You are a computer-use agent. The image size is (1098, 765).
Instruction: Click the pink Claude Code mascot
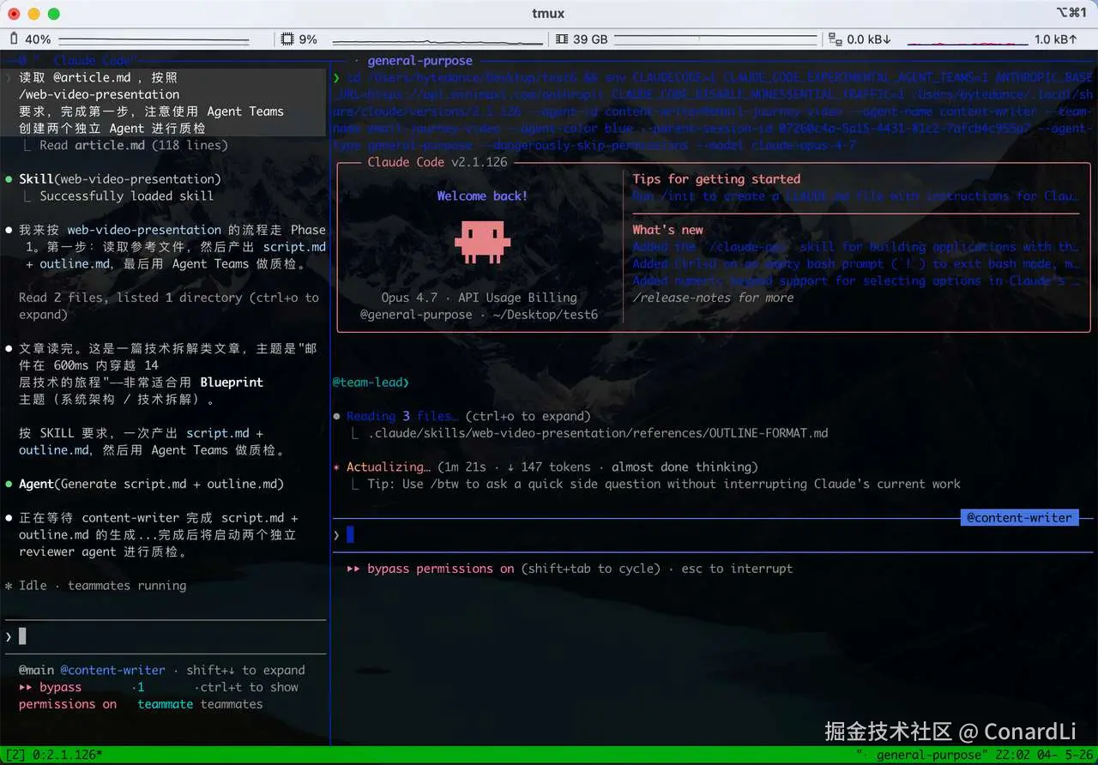(x=482, y=242)
